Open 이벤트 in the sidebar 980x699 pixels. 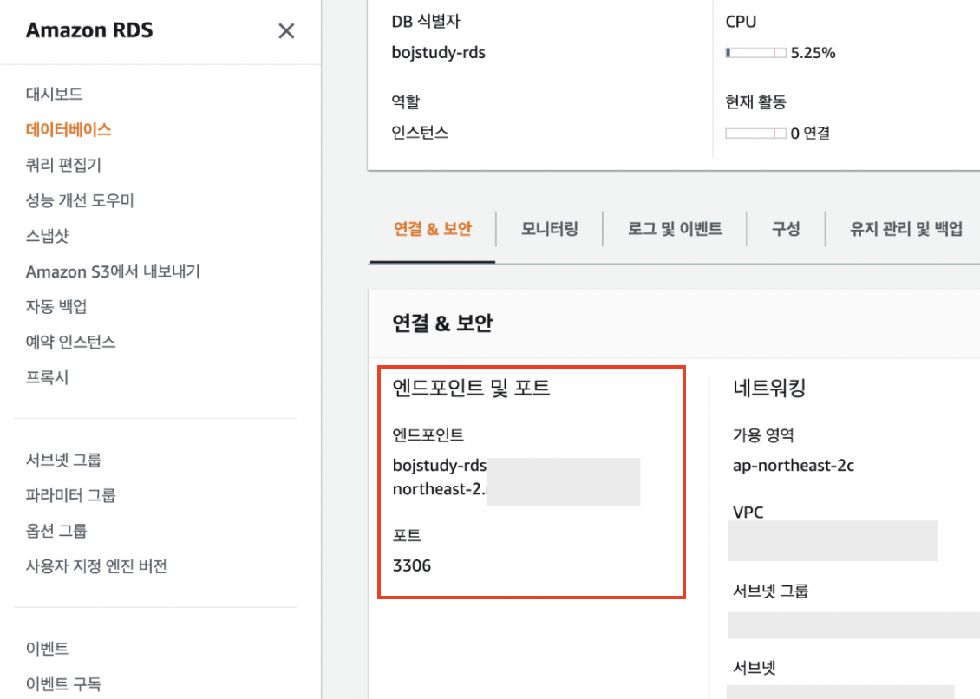click(48, 649)
